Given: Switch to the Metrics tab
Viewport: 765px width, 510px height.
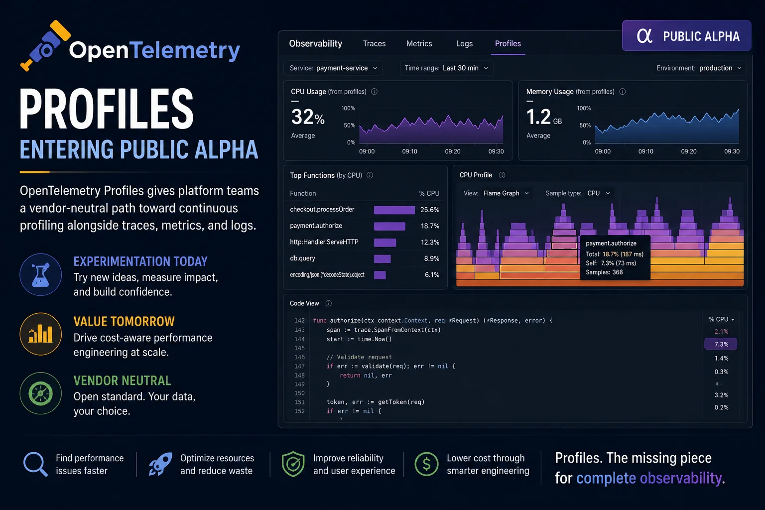Looking at the screenshot, I should [419, 44].
